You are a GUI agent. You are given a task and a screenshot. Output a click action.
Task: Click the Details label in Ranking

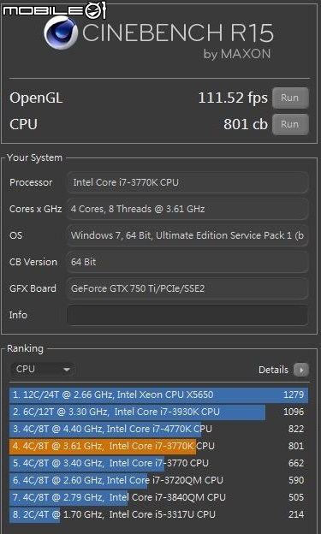click(273, 370)
